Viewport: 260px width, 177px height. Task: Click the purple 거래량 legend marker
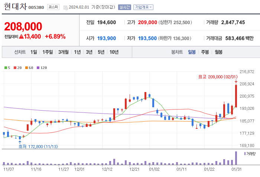(245, 154)
